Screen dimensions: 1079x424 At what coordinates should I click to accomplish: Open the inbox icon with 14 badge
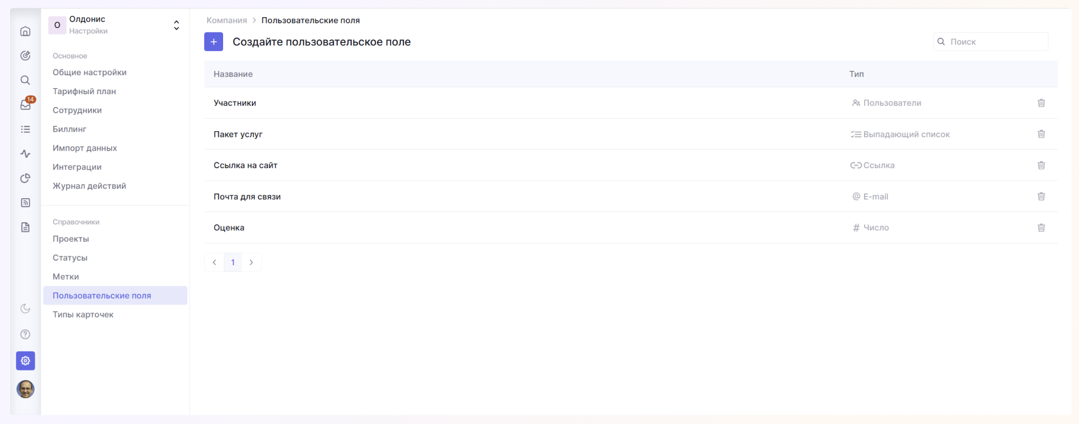point(25,105)
